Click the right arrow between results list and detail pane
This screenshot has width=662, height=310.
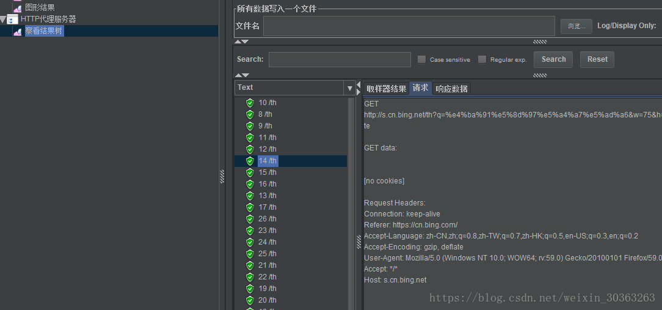(x=359, y=91)
